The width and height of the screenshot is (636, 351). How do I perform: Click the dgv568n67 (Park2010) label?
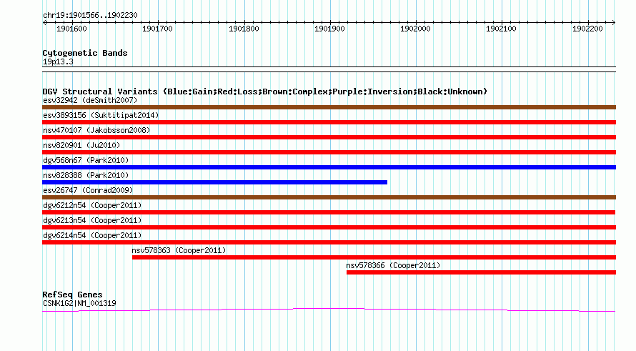(86, 160)
